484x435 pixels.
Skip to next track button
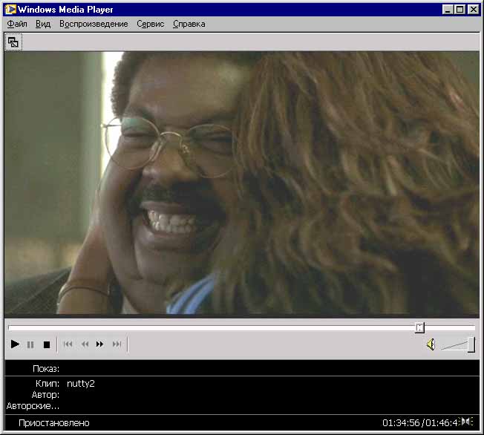pos(117,344)
